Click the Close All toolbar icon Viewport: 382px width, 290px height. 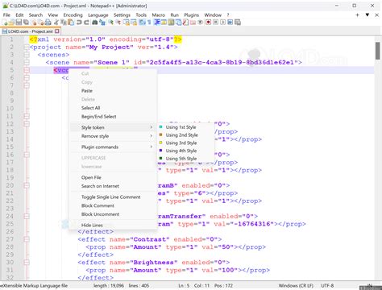click(x=41, y=23)
